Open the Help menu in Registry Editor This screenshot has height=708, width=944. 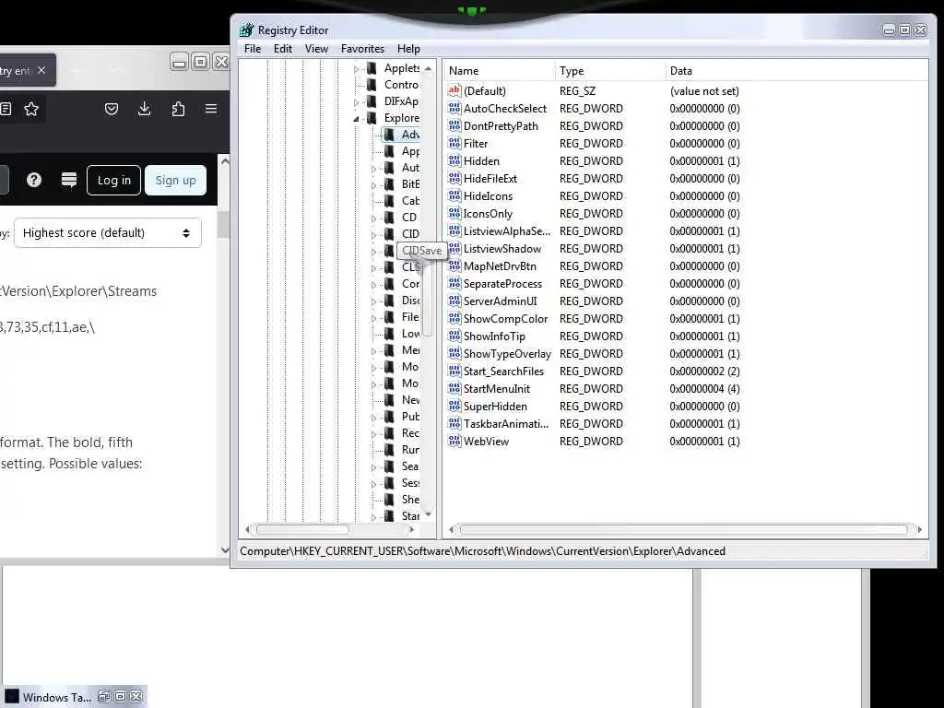[408, 49]
